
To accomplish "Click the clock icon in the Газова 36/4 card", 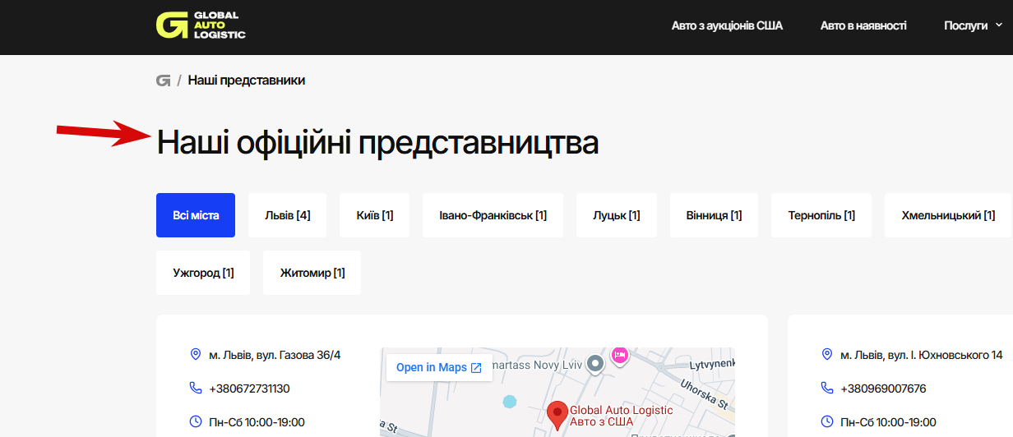I will (x=196, y=422).
